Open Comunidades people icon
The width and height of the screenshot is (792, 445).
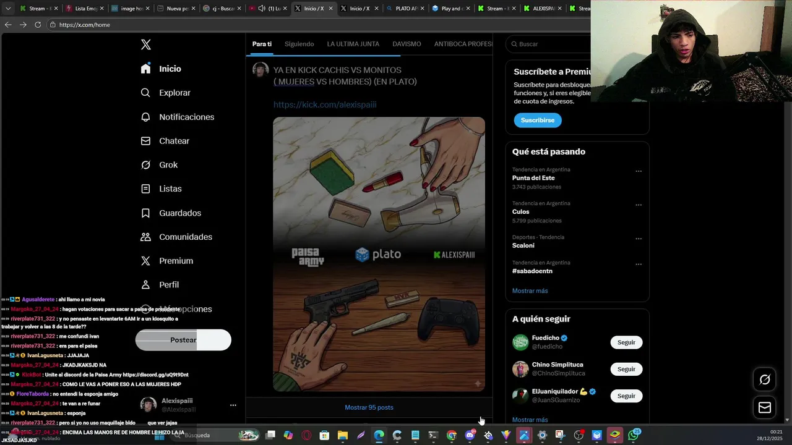click(145, 237)
